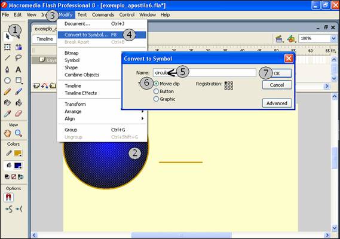The image size is (340, 239).
Task: Click the stage scroll down arrow
Action: coord(335,228)
